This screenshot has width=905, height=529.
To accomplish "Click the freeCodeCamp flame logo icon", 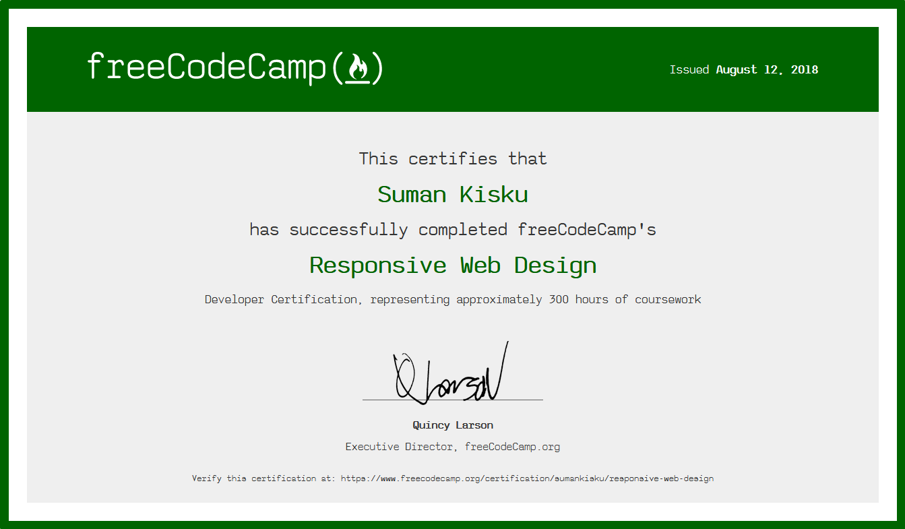I will pyautogui.click(x=358, y=69).
